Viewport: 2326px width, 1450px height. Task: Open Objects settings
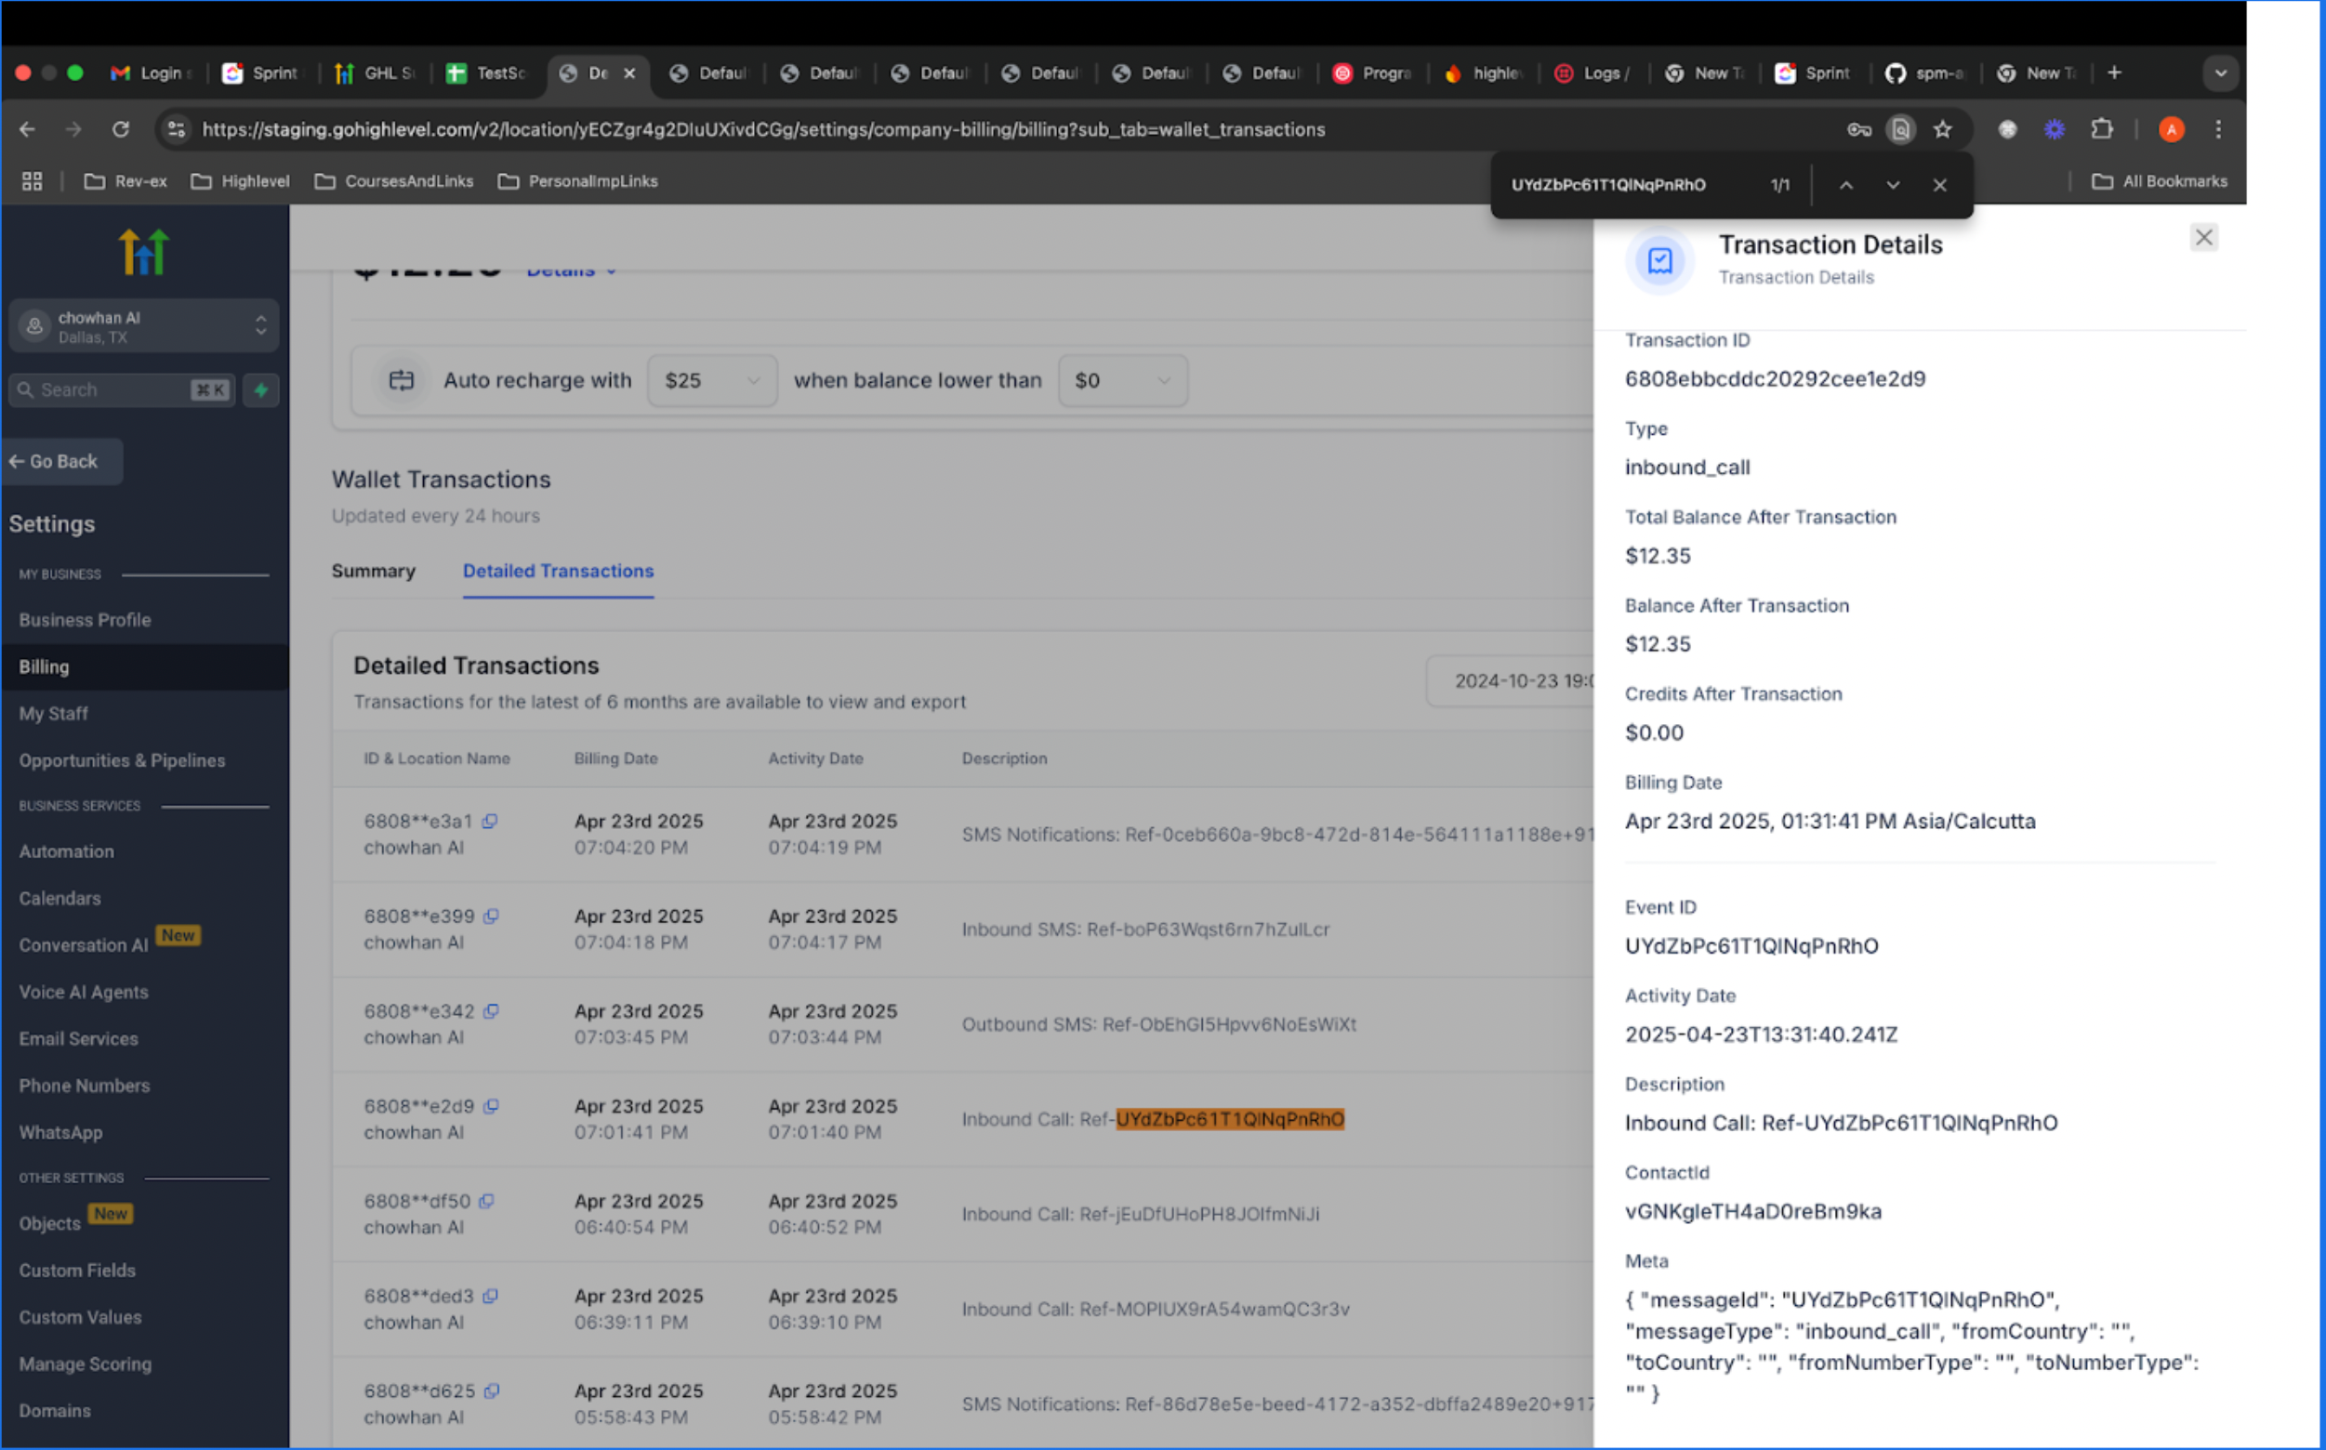coord(50,1224)
